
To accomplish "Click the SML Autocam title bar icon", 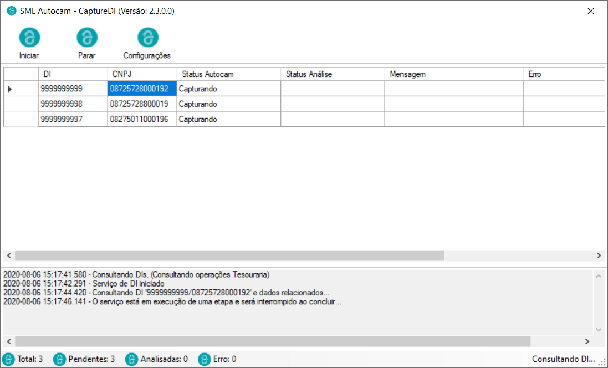I will coord(11,11).
